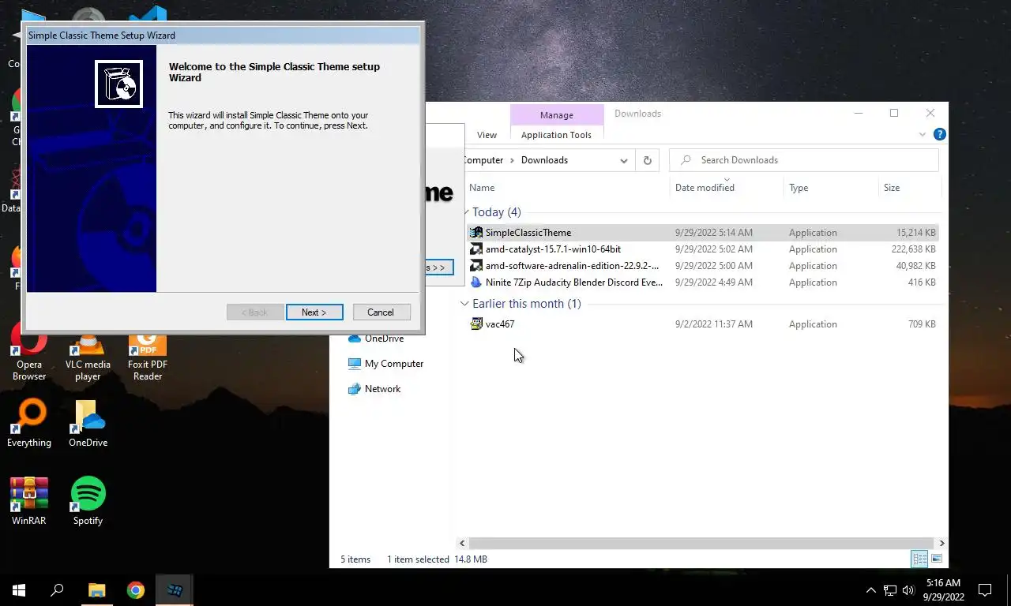
Task: Open the network tray icon
Action: point(890,589)
